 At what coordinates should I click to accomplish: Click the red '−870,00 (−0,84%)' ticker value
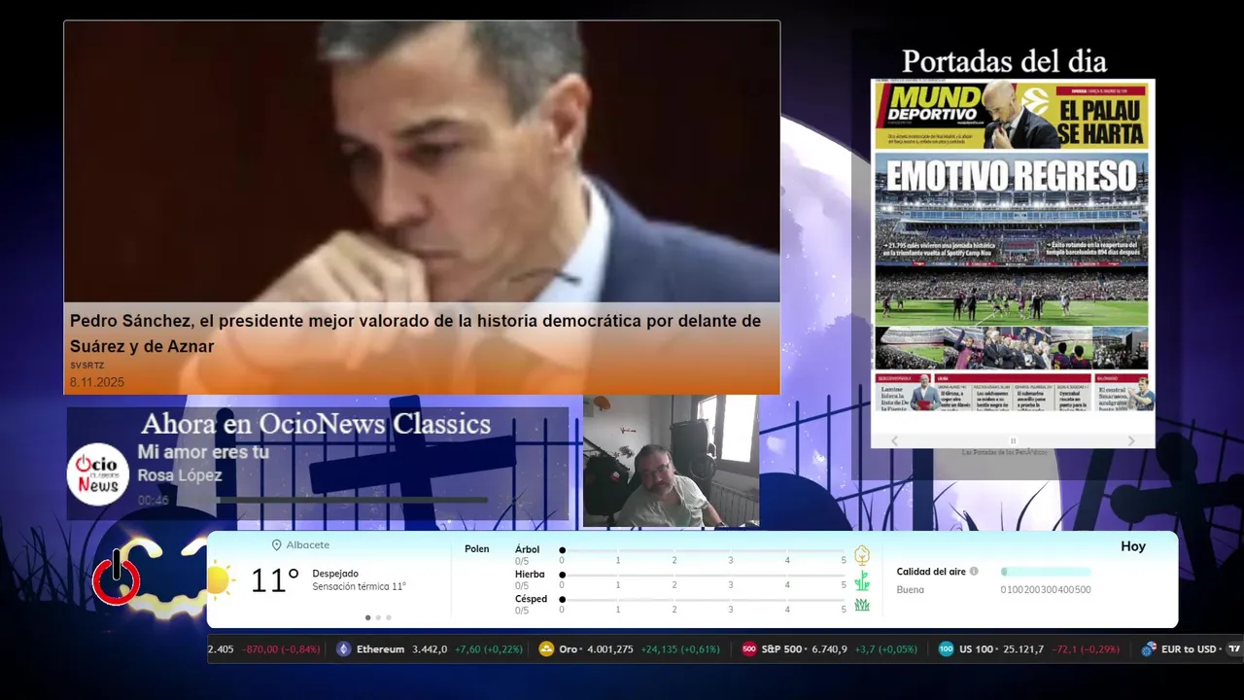tap(281, 649)
